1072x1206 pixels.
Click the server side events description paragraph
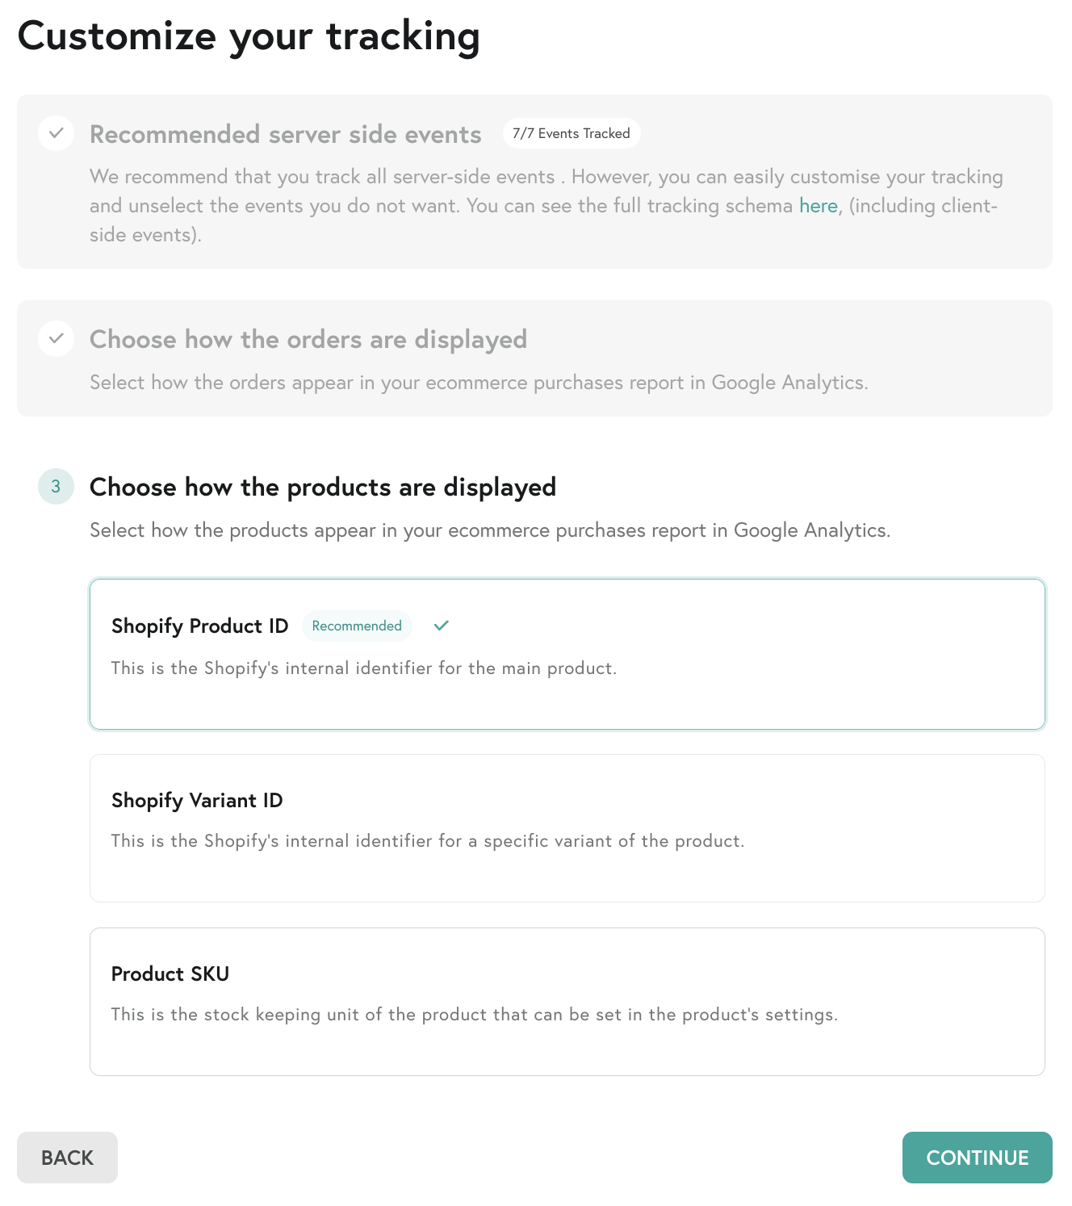point(546,206)
